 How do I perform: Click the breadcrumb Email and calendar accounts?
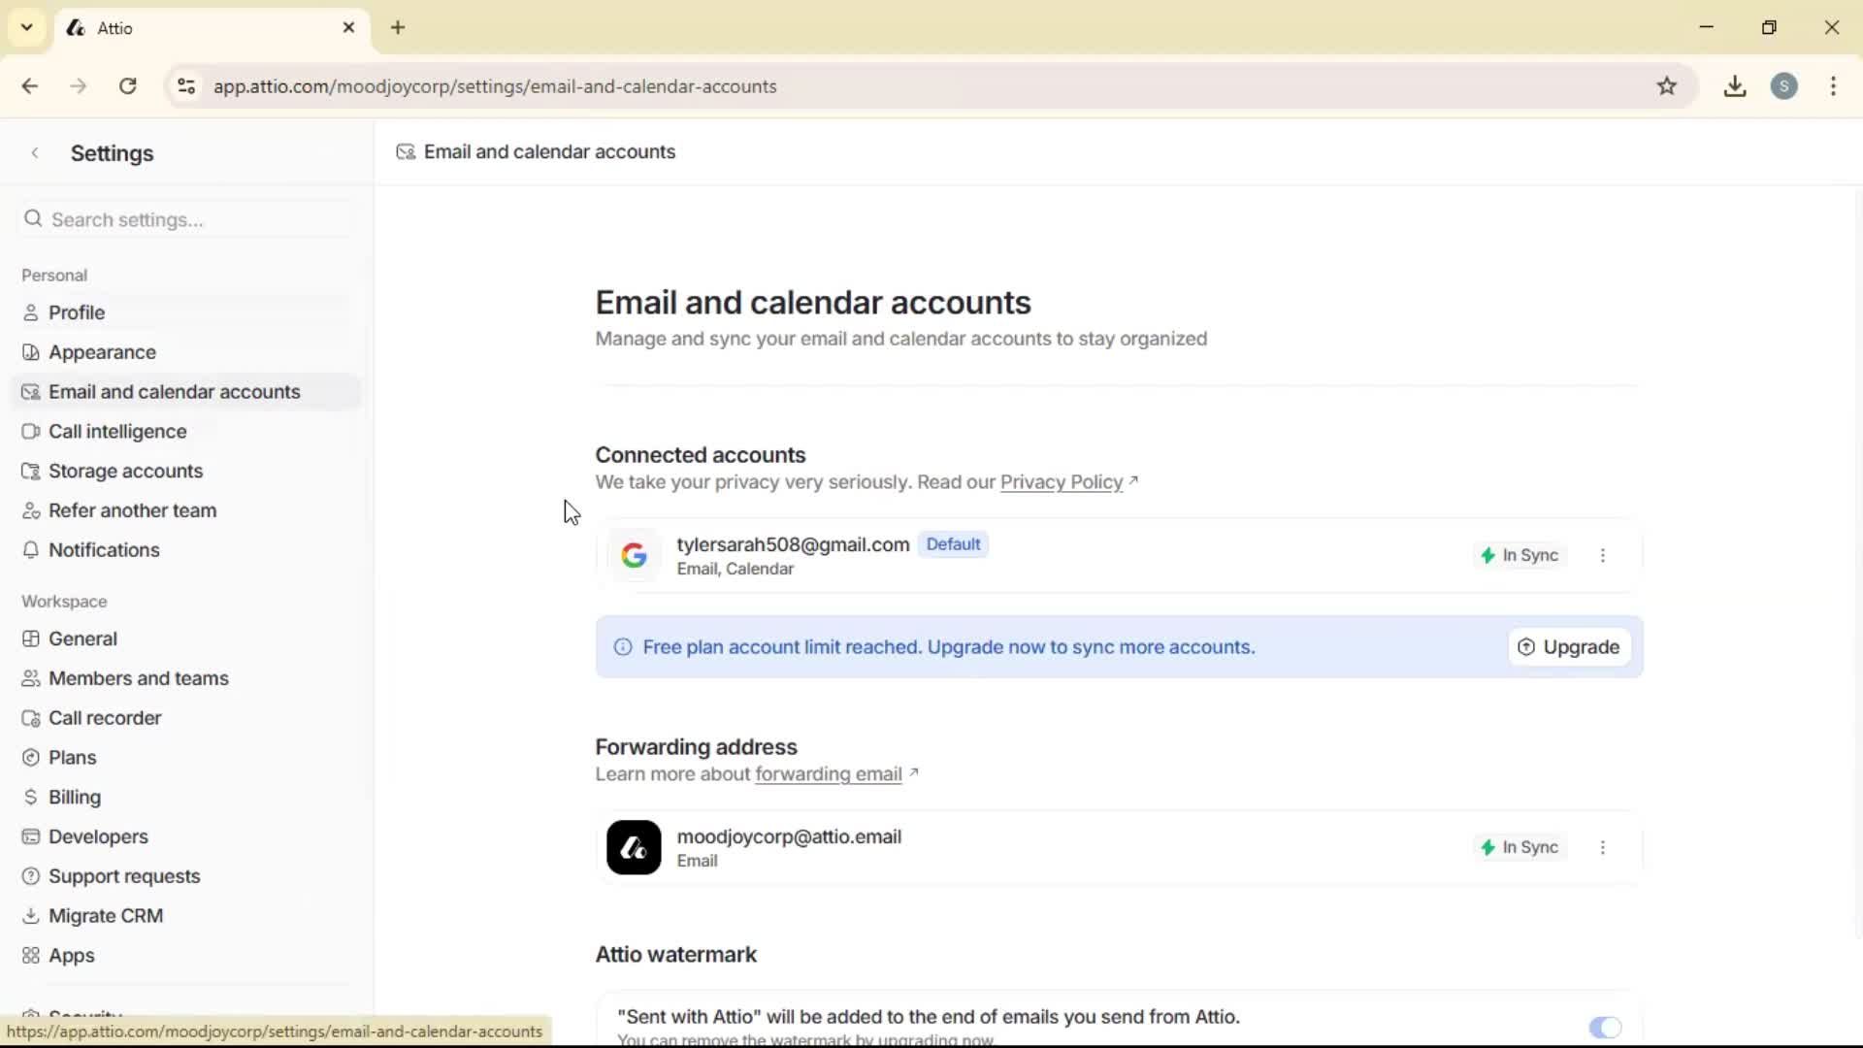549,152
